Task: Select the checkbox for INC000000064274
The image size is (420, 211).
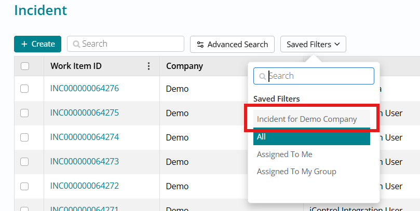Action: click(x=24, y=137)
